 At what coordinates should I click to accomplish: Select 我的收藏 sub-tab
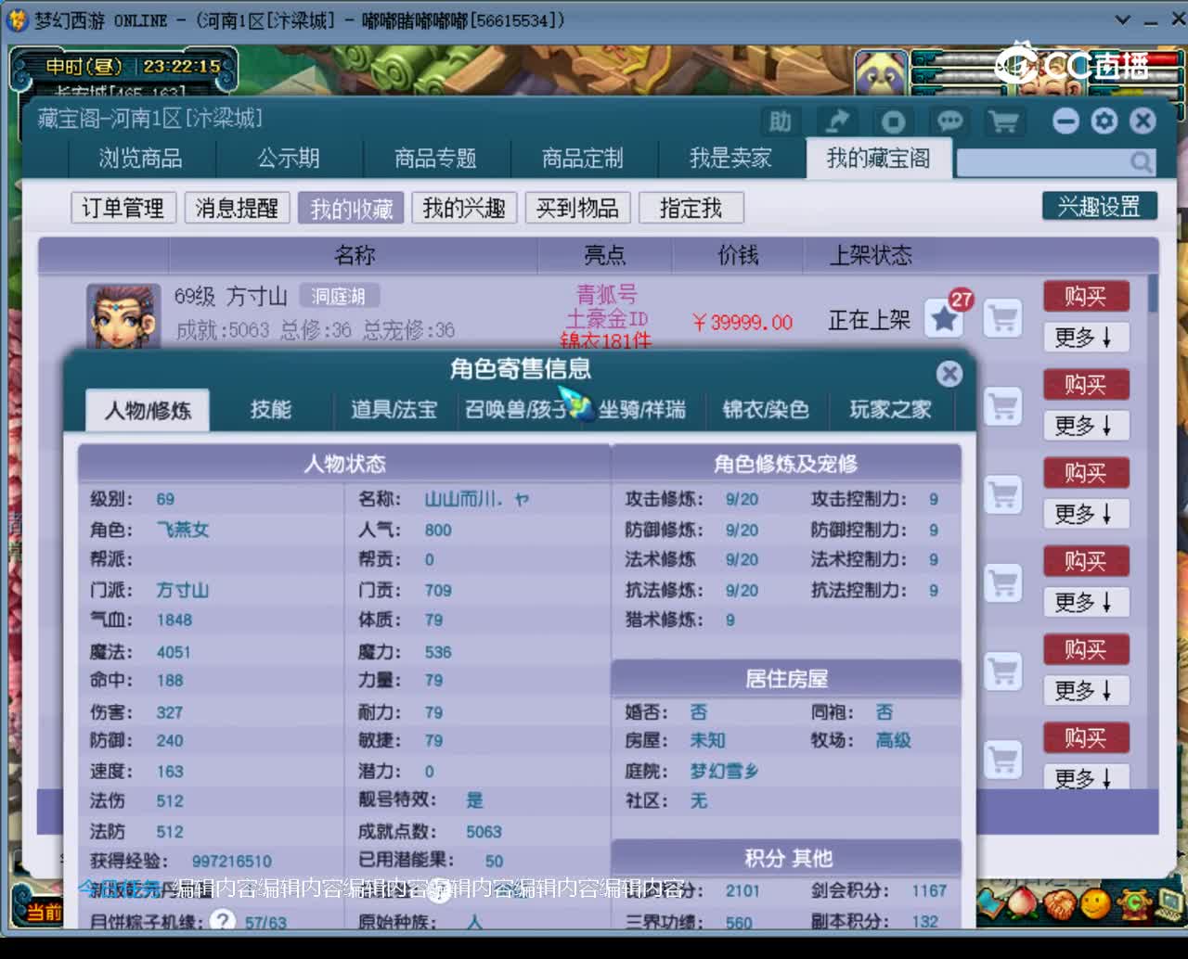point(351,208)
